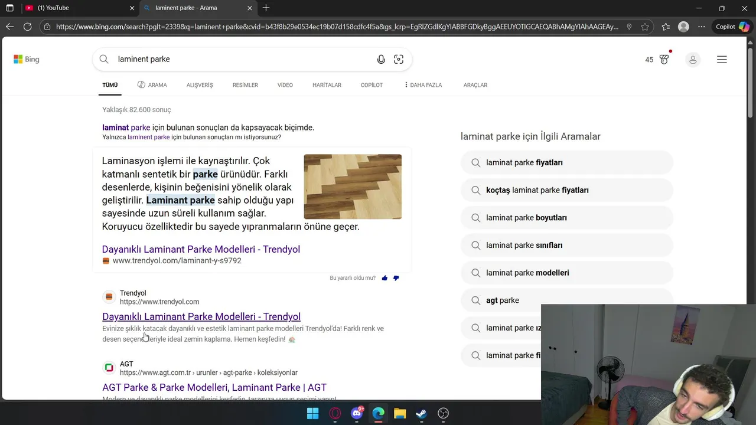756x425 pixels.
Task: Open visual search camera icon
Action: [399, 59]
